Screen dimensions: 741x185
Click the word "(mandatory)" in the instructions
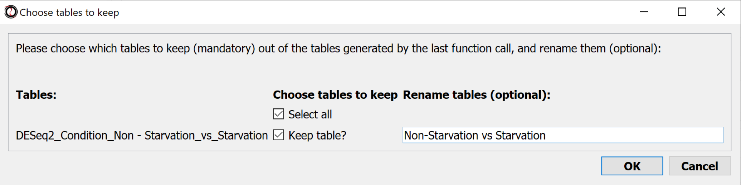tap(224, 49)
